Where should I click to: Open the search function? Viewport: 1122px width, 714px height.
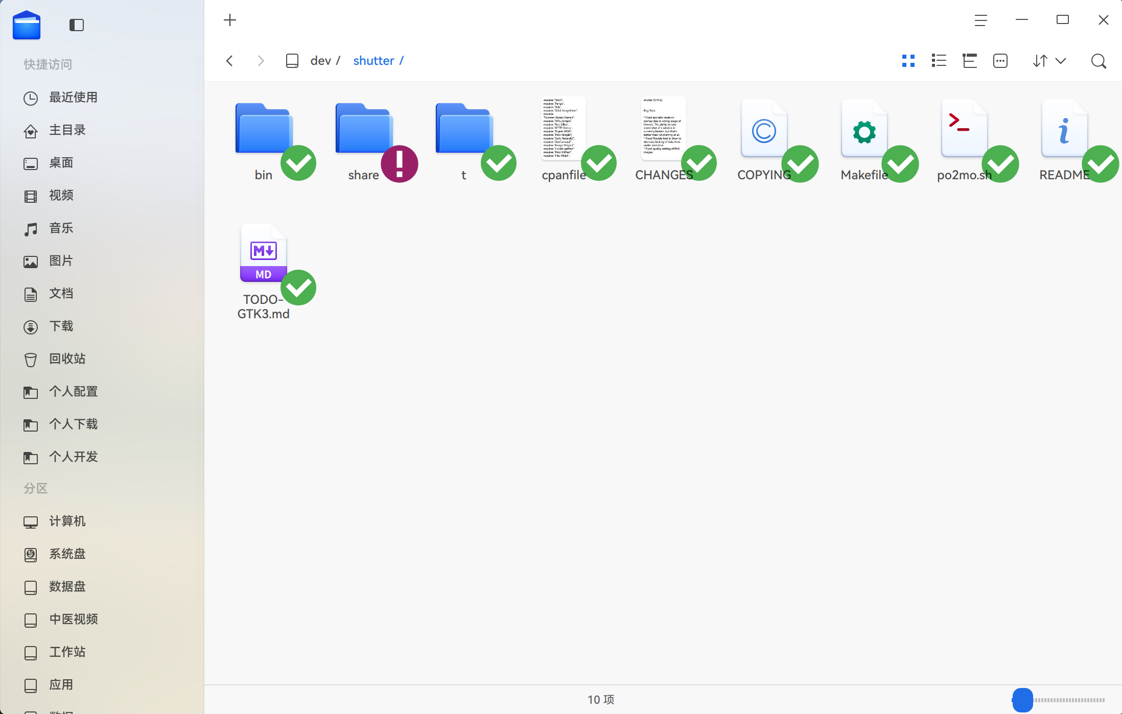(1098, 61)
